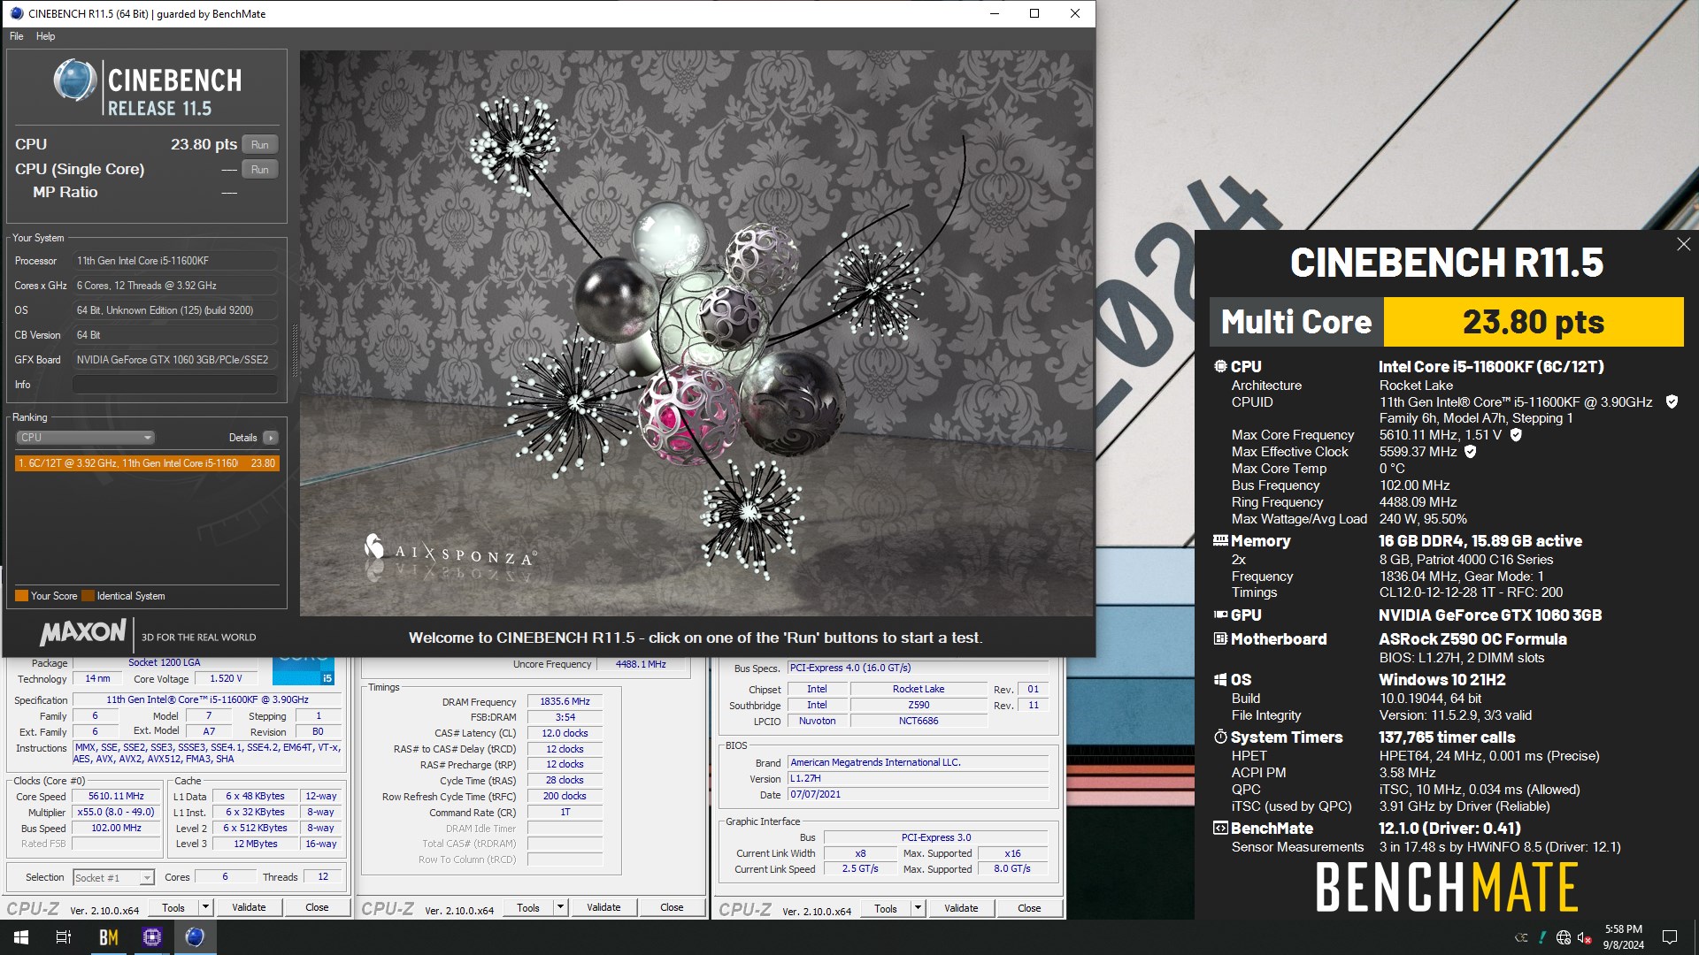Open the Cinebench taskbar icon
Image resolution: width=1699 pixels, height=955 pixels.
coord(195,937)
